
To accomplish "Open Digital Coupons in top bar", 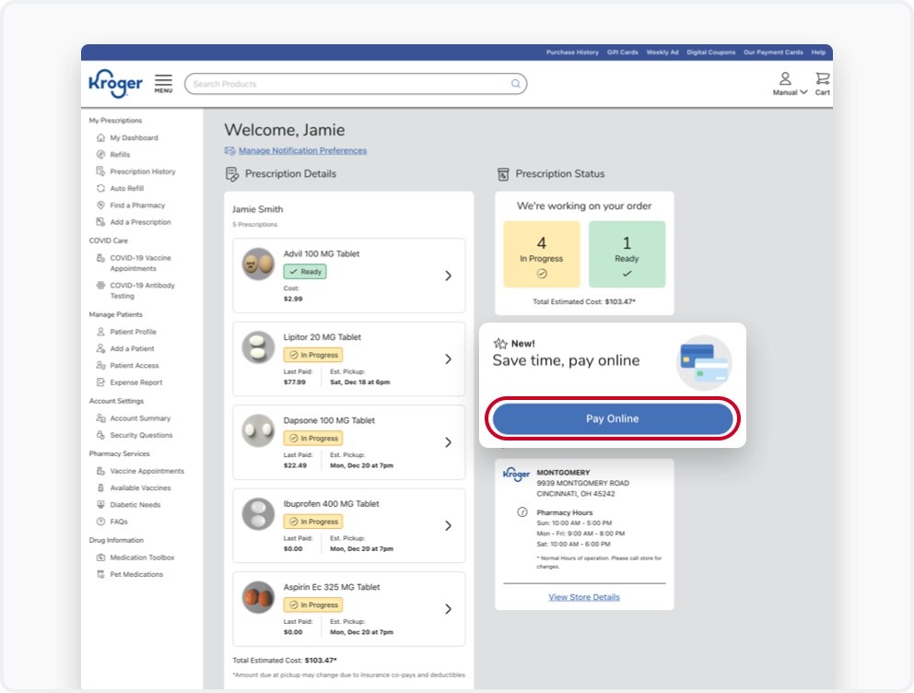I will [x=710, y=53].
